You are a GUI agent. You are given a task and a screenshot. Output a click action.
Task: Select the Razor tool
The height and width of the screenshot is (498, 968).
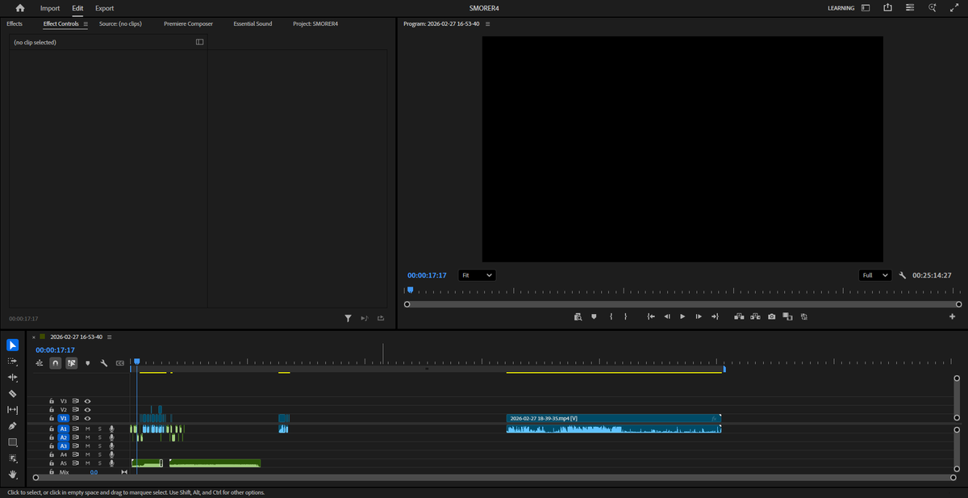click(x=12, y=394)
